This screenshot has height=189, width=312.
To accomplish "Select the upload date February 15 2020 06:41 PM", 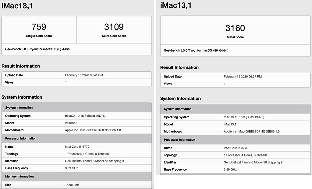I will pyautogui.click(x=84, y=75).
